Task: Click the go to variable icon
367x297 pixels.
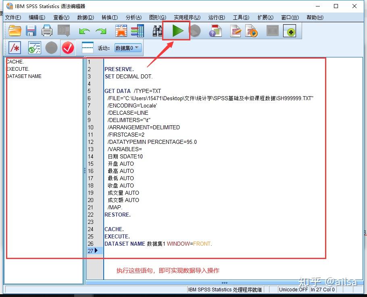Action: coord(138,31)
